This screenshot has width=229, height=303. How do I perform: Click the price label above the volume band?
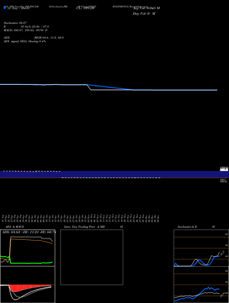point(224,168)
